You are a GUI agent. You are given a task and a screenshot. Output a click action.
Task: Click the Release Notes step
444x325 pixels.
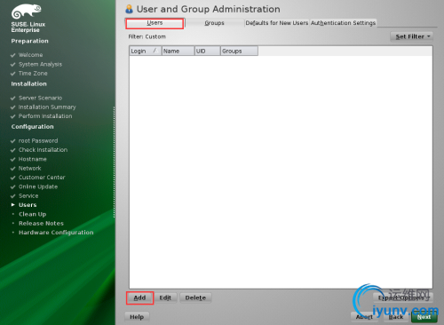pos(41,224)
